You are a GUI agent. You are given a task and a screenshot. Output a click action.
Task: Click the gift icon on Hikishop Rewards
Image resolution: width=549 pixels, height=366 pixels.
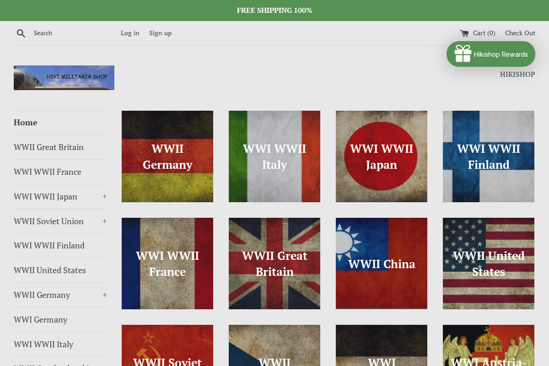[x=463, y=54]
